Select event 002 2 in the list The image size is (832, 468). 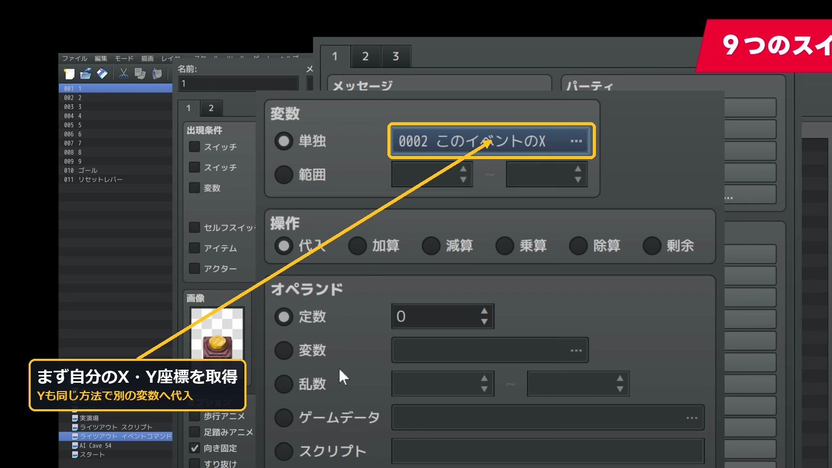coord(115,98)
